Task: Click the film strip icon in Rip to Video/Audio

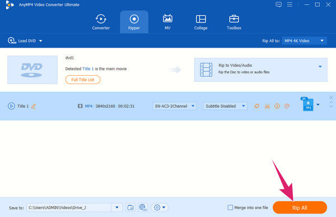Action: 206,70
